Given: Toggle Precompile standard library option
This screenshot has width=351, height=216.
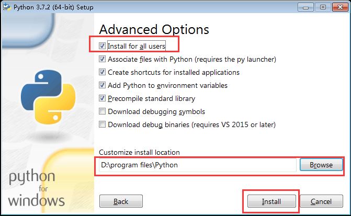Looking at the screenshot, I should pyautogui.click(x=102, y=98).
